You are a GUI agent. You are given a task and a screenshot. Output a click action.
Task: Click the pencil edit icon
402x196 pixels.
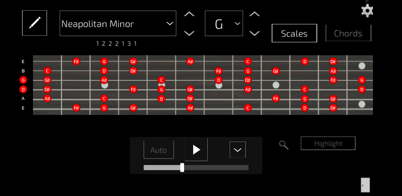point(35,23)
